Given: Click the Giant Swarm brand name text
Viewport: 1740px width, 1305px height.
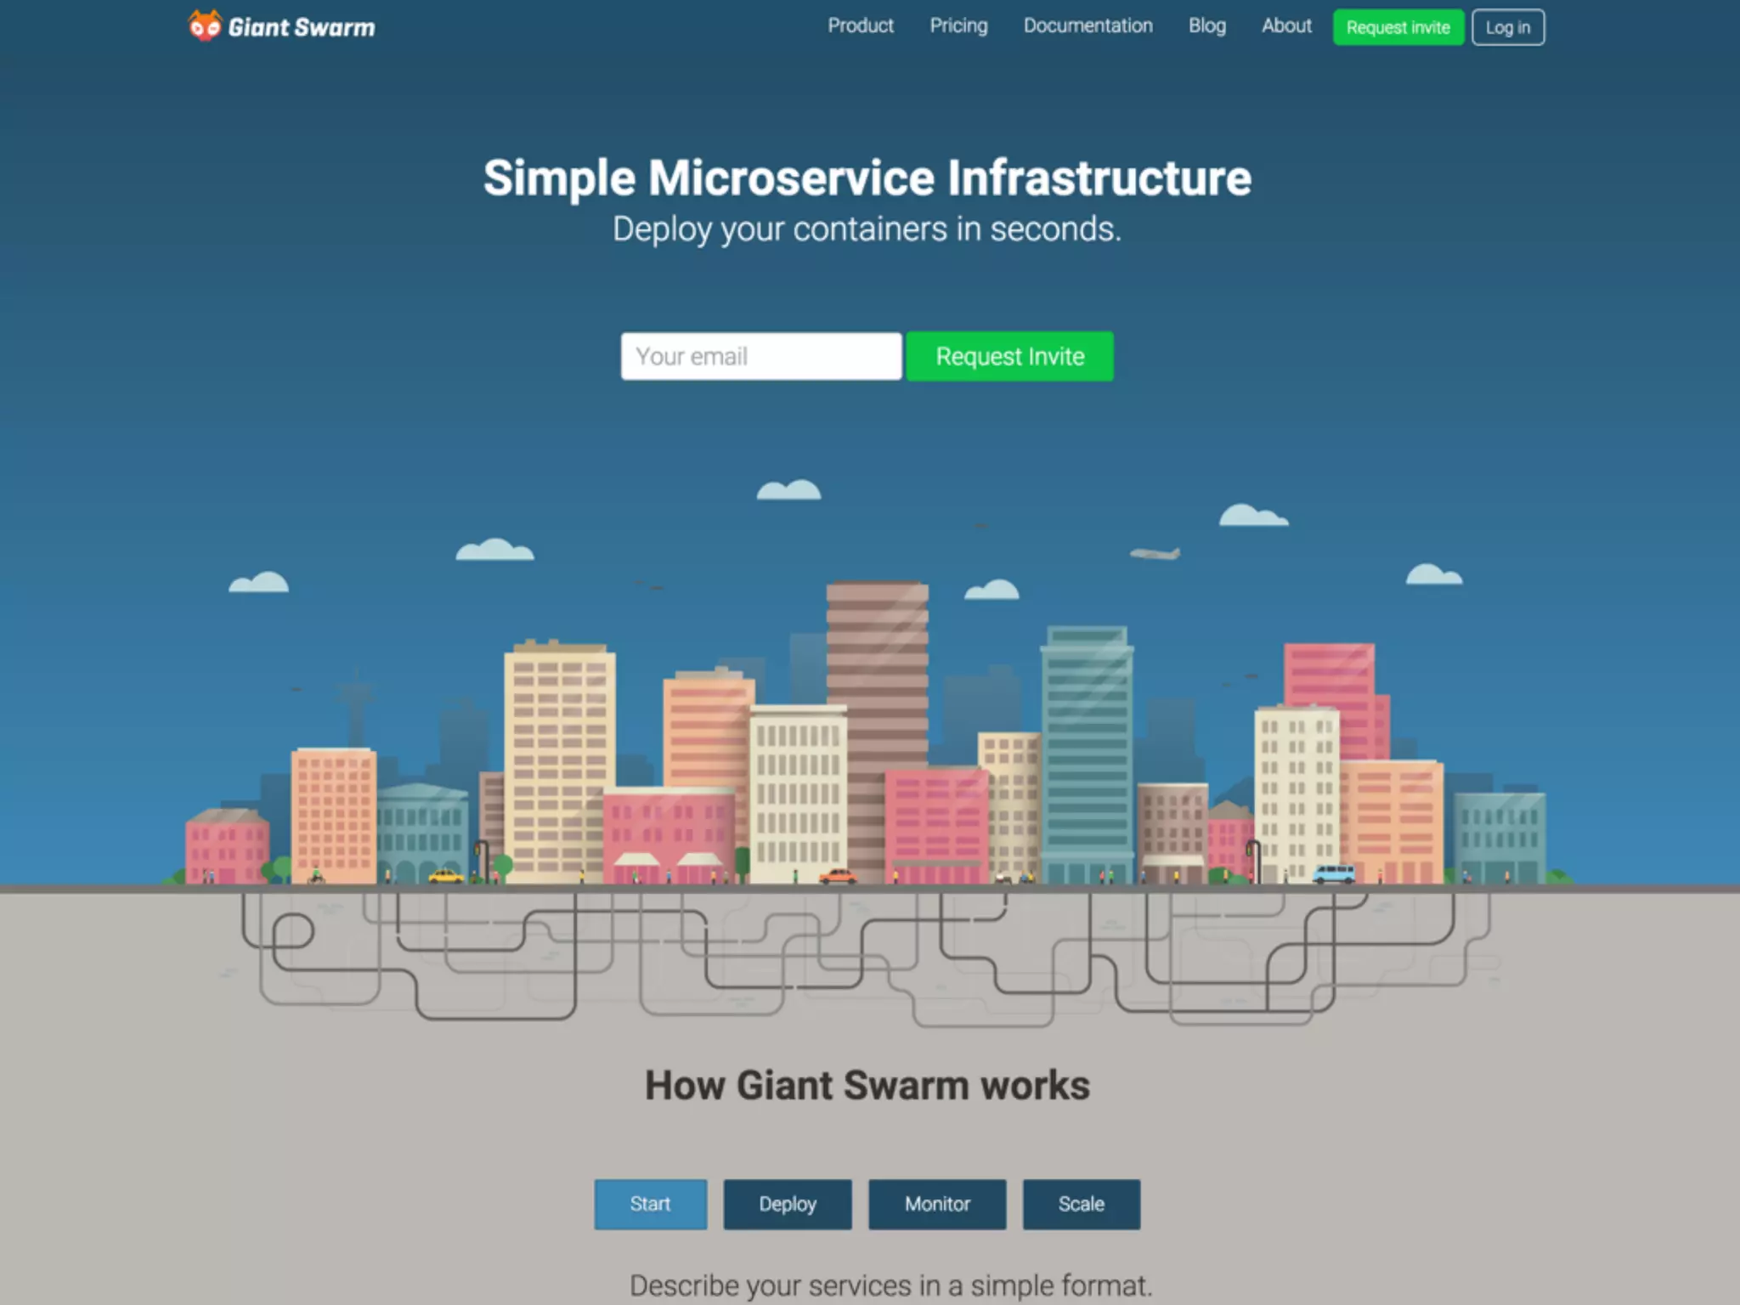Looking at the screenshot, I should [x=301, y=28].
